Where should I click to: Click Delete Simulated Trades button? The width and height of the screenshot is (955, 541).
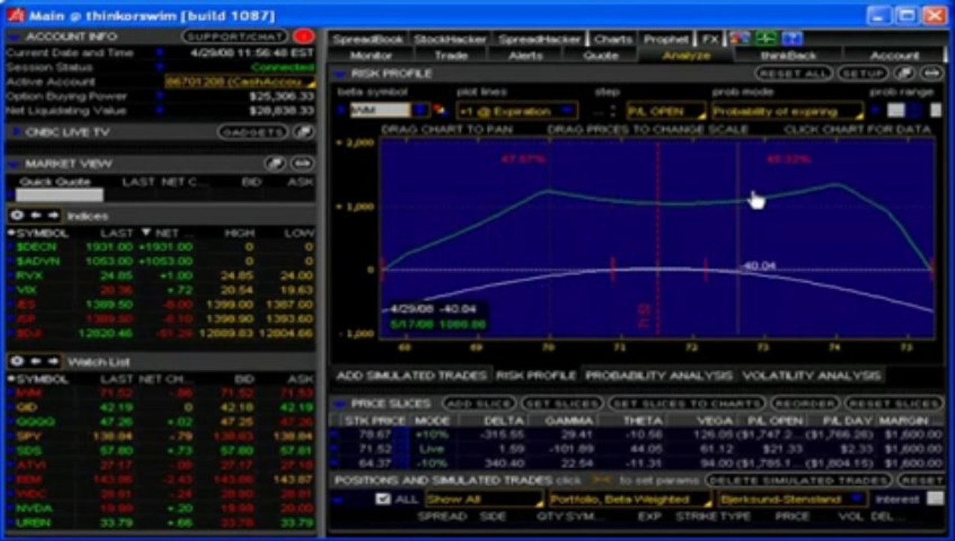point(798,479)
